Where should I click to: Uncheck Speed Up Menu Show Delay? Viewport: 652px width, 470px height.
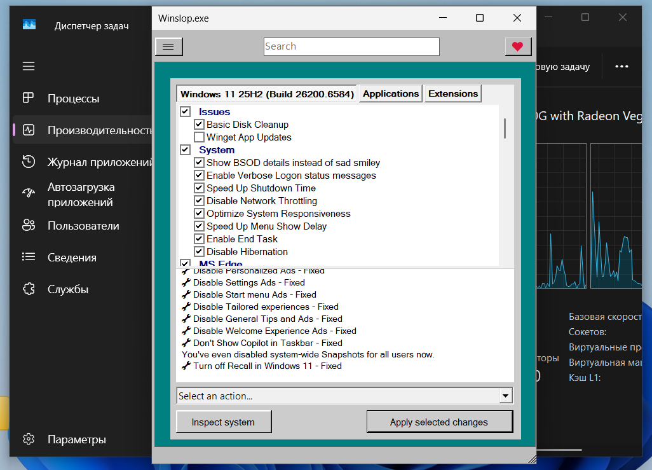coord(199,226)
